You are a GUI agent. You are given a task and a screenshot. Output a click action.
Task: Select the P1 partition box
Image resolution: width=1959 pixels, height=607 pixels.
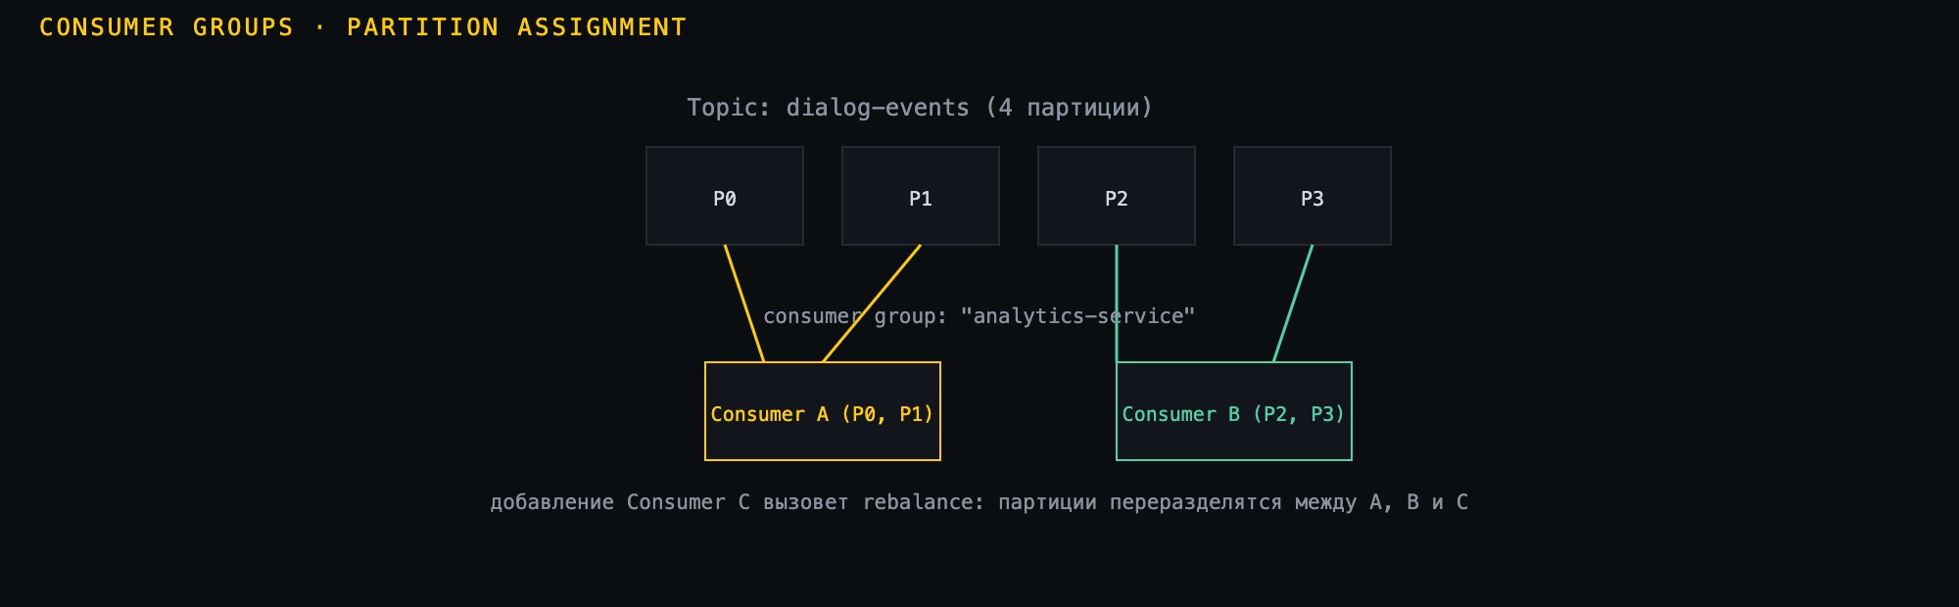coord(921,196)
